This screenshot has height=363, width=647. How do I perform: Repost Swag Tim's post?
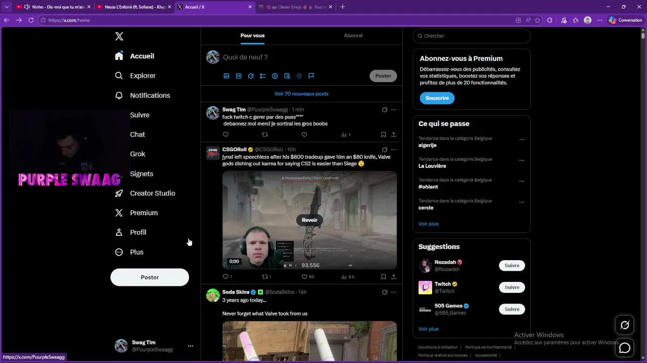[x=265, y=135]
